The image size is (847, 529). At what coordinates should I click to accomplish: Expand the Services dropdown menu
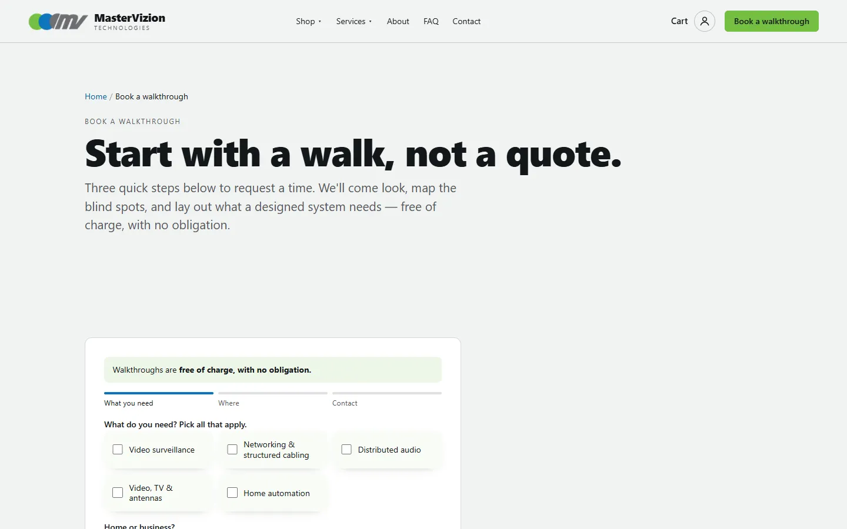[x=354, y=21]
